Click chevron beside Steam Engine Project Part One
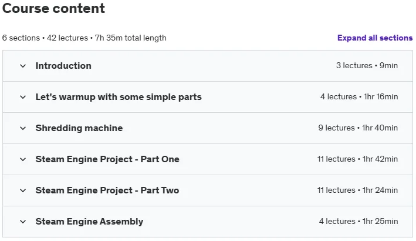 click(23, 159)
